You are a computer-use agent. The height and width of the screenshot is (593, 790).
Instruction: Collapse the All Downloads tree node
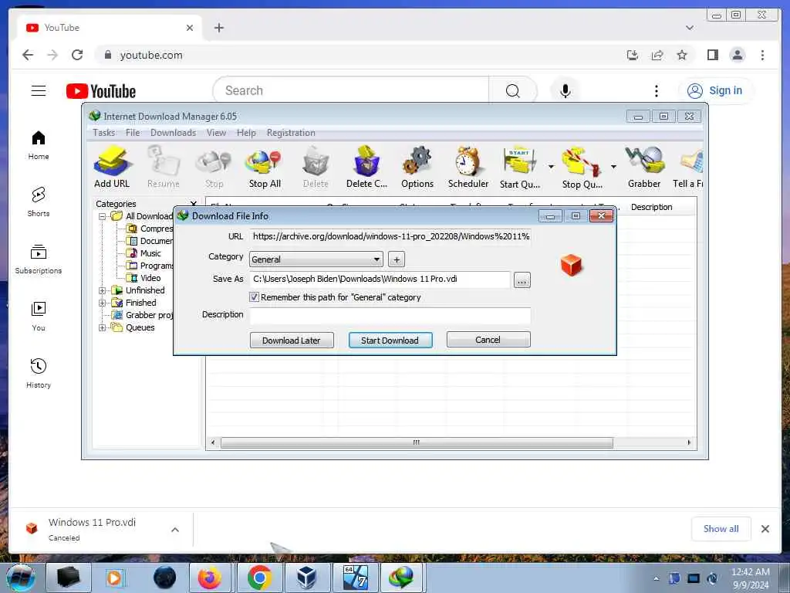(x=103, y=216)
